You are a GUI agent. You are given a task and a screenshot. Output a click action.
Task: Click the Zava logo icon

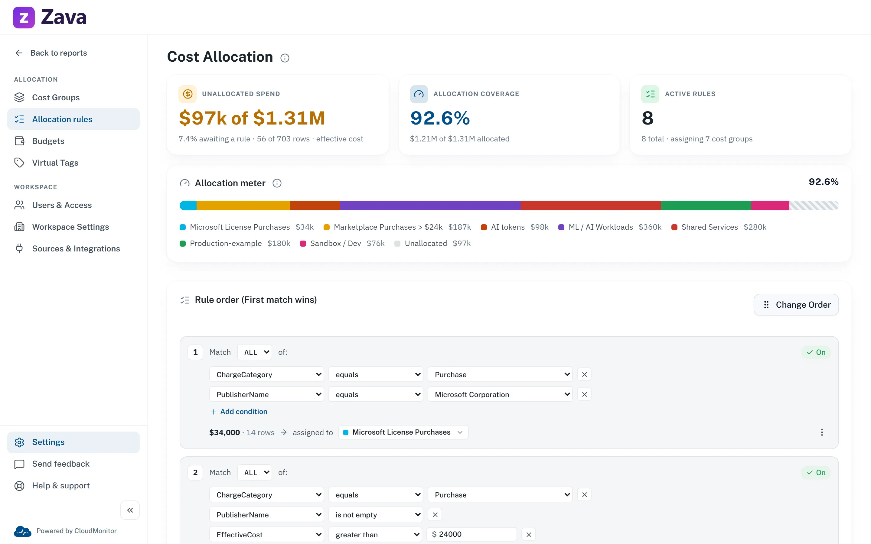click(x=24, y=17)
